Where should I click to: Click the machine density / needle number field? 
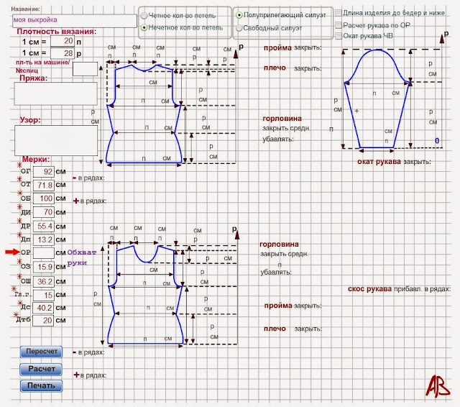pyautogui.click(x=85, y=69)
